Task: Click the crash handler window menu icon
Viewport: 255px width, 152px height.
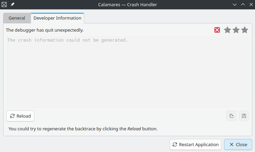Action: [4, 4]
